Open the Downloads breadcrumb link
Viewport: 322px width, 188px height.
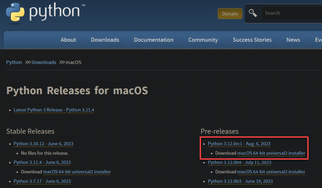44,62
